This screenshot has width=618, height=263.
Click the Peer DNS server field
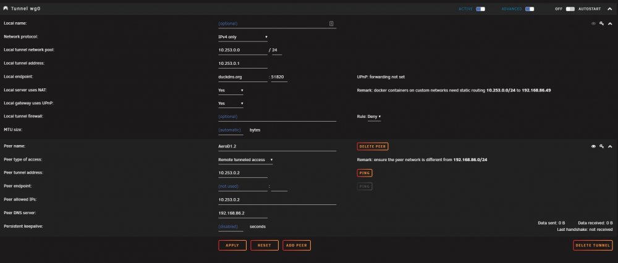[x=243, y=213]
